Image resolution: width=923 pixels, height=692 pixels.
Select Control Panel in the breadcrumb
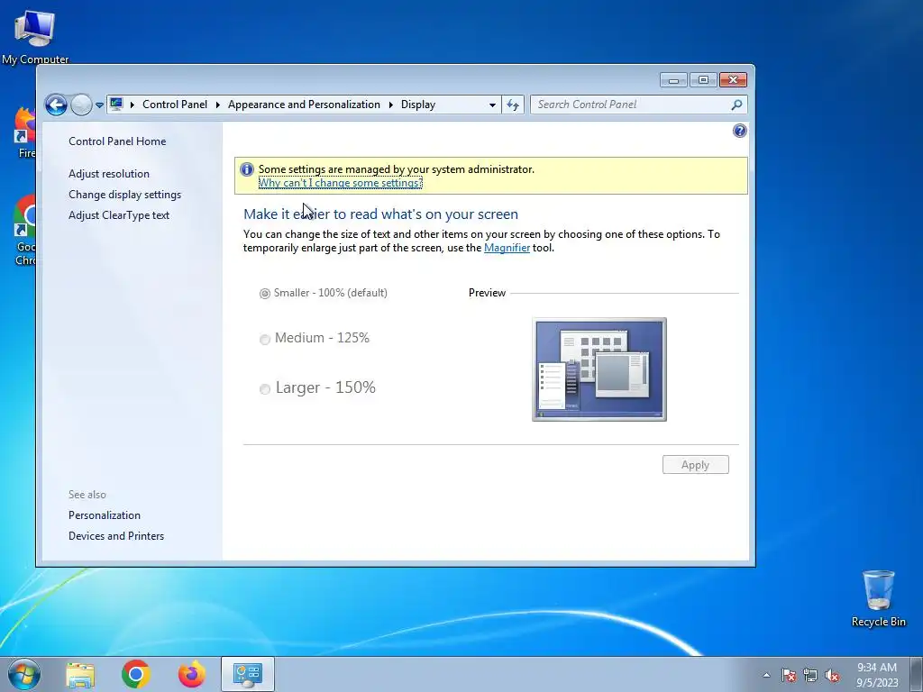pyautogui.click(x=175, y=105)
